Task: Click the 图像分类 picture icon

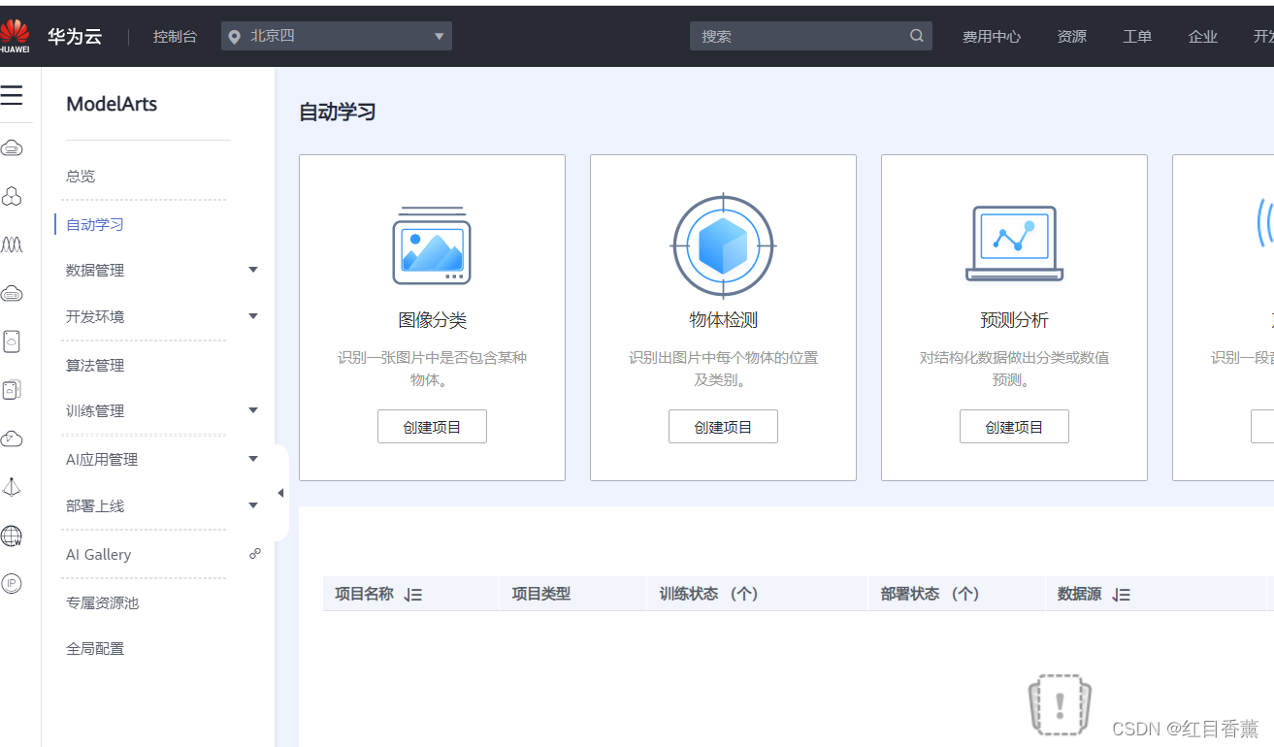Action: 432,245
